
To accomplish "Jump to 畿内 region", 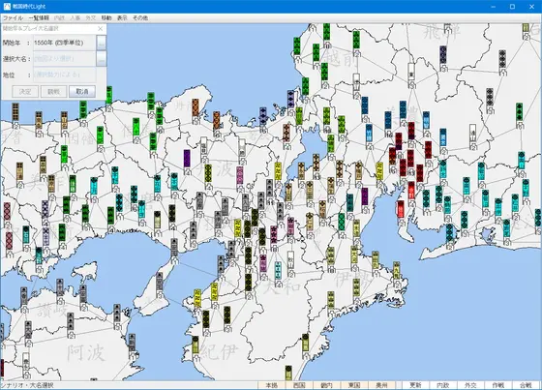I will 326,385.
